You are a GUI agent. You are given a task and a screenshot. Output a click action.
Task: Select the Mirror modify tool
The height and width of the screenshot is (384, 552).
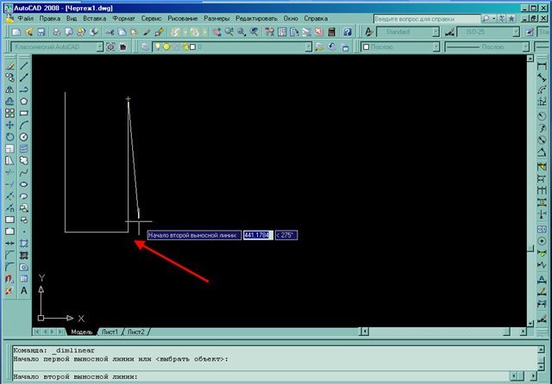[x=9, y=90]
